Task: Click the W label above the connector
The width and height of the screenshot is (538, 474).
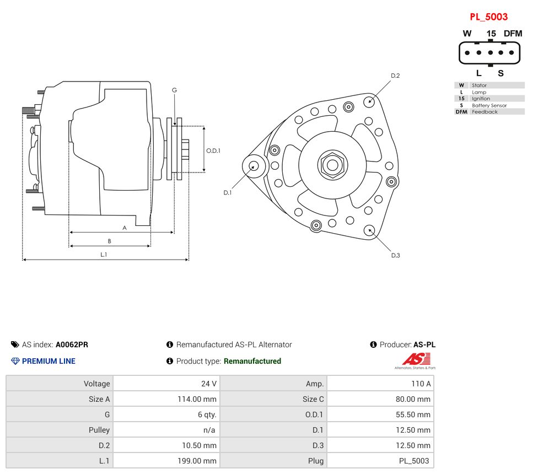Action: pyautogui.click(x=467, y=34)
